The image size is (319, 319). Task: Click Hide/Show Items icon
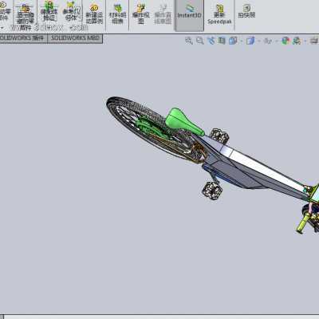(x=268, y=41)
